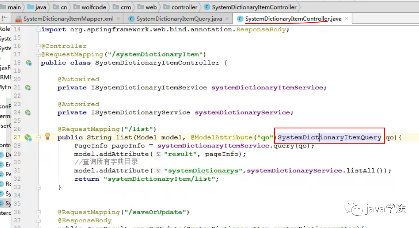This screenshot has width=419, height=228.
Task: Click the 'controller' breadcrumb folder
Action: 181,7
